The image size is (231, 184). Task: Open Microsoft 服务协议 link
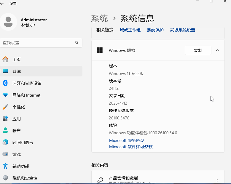coord(127,140)
